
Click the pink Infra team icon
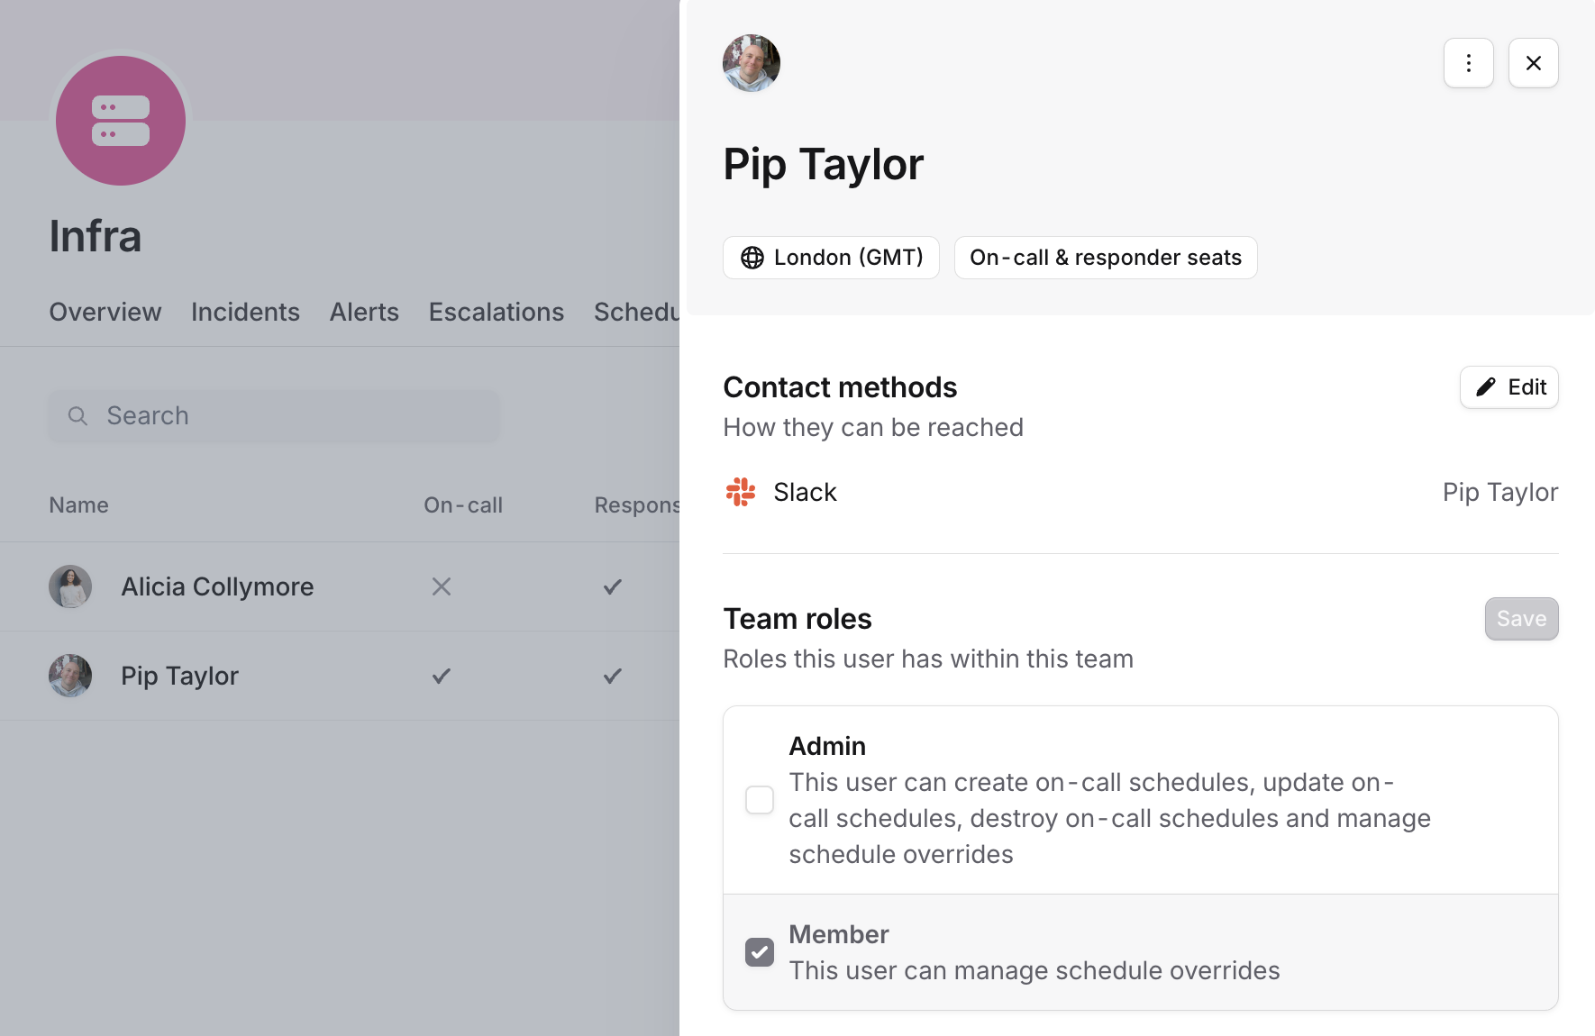pos(121,121)
